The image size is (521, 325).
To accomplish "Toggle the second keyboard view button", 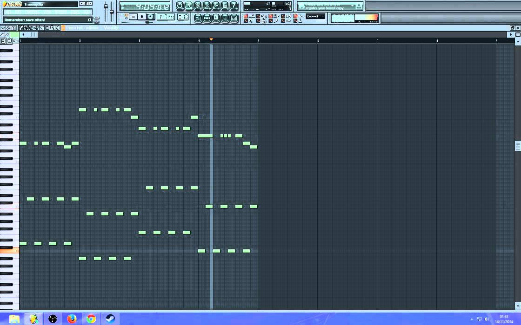I will click(x=9, y=41).
